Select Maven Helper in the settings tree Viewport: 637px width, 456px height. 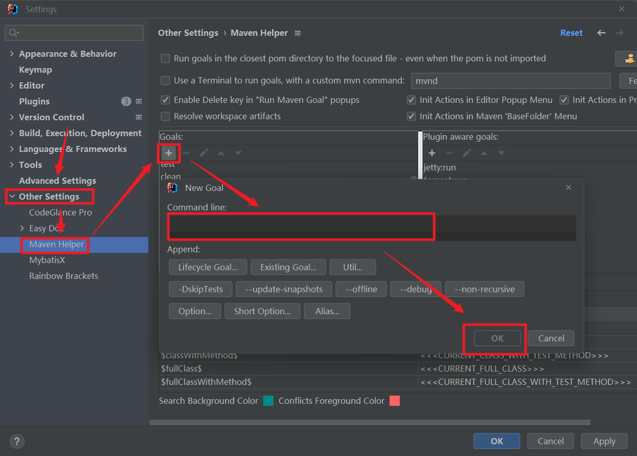56,244
